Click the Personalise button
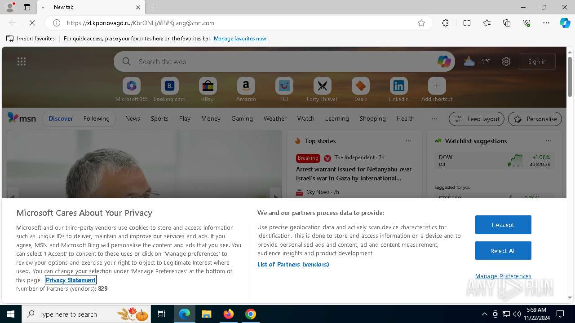Viewport: 575px width, 323px height. coord(535,119)
